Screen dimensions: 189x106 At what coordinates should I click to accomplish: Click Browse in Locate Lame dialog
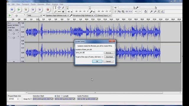[109, 53]
